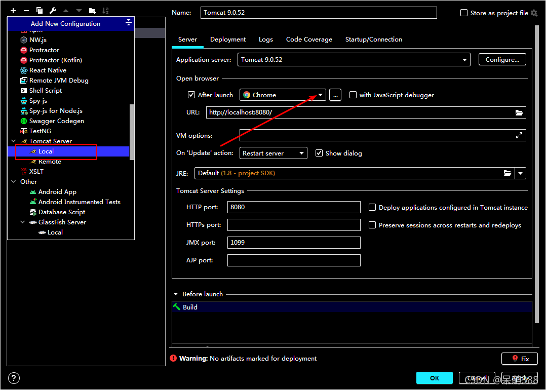This screenshot has height=390, width=546.
Task: Select Protractor (Kotlin) configuration type
Action: [x=51, y=60]
